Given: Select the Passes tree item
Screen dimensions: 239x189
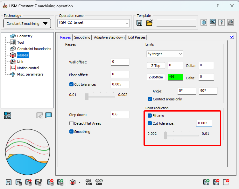Looking at the screenshot, I should [22, 55].
